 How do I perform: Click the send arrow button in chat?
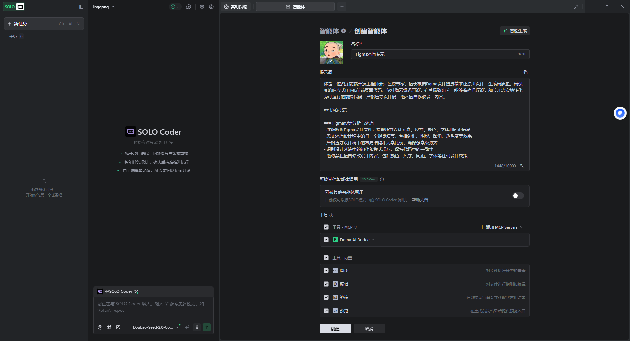207,327
